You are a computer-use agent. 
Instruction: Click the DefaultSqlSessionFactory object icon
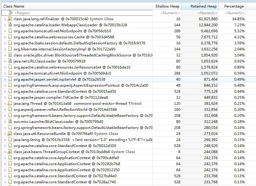[10, 43]
